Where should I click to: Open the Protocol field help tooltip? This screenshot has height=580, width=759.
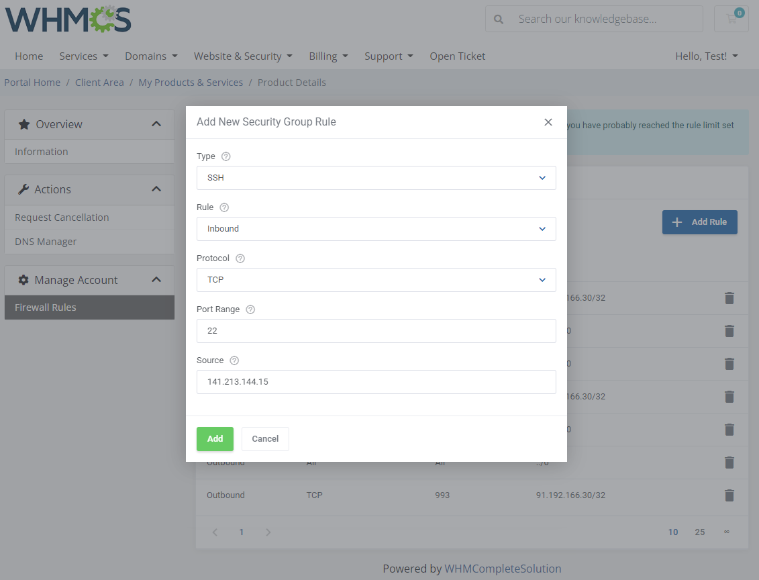click(x=240, y=258)
